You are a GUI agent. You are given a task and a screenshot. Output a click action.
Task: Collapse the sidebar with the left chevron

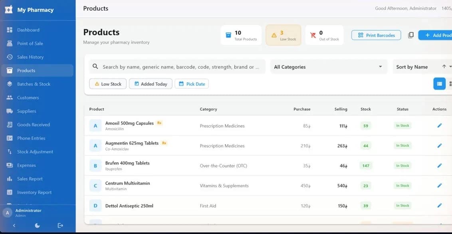[x=14, y=225]
